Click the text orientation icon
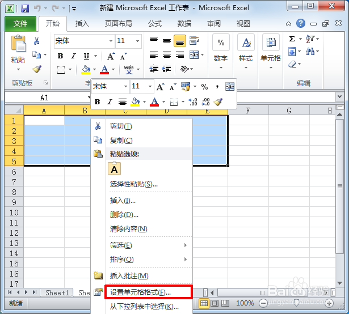The width and height of the screenshot is (349, 314). 184,69
